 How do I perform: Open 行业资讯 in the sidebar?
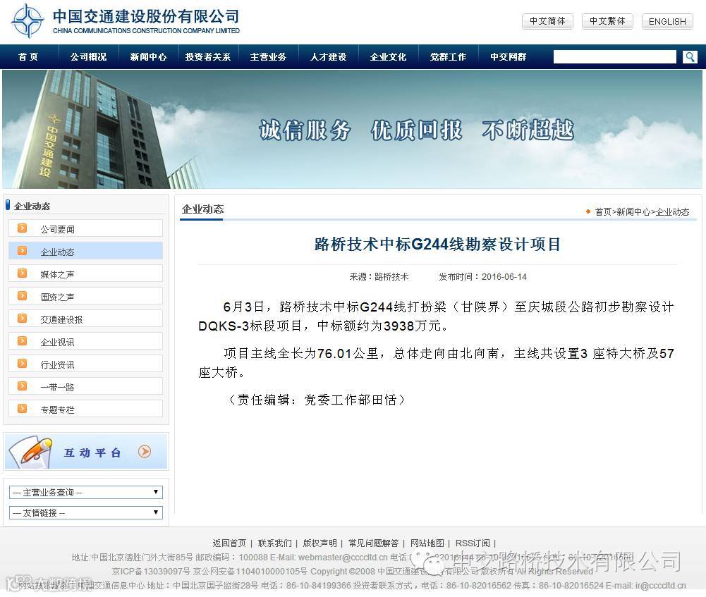click(85, 363)
